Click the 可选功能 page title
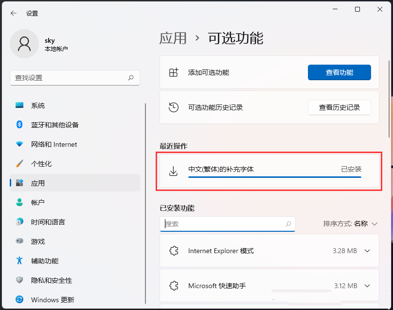Image resolution: width=393 pixels, height=310 pixels. point(235,38)
